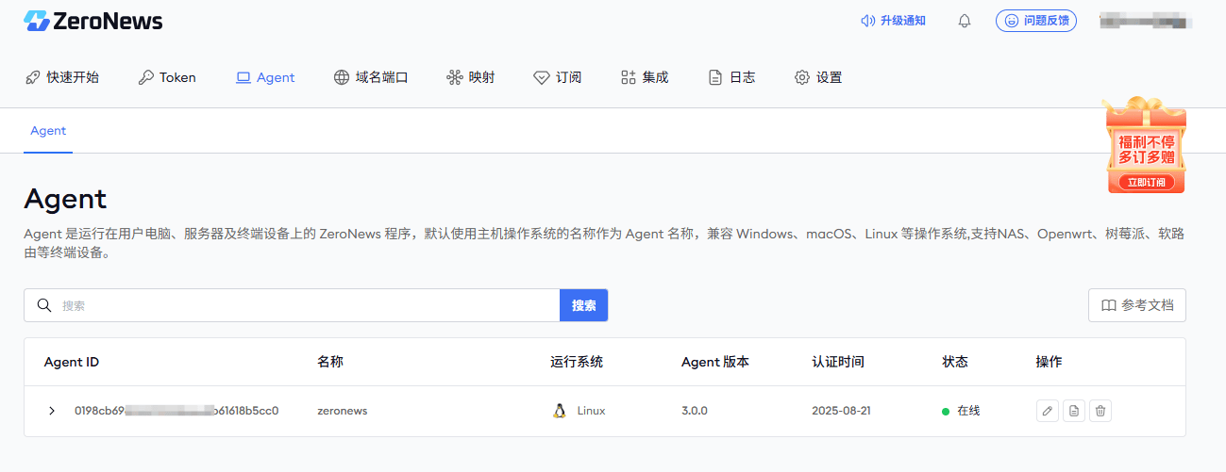Open the 日志 logs menu item
The height and width of the screenshot is (472, 1226).
731,77
